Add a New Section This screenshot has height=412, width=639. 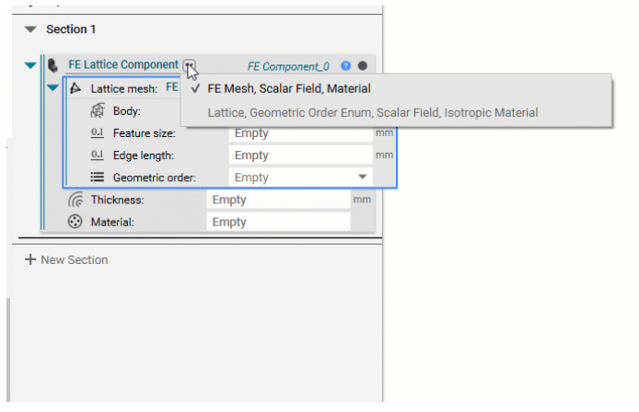66,259
